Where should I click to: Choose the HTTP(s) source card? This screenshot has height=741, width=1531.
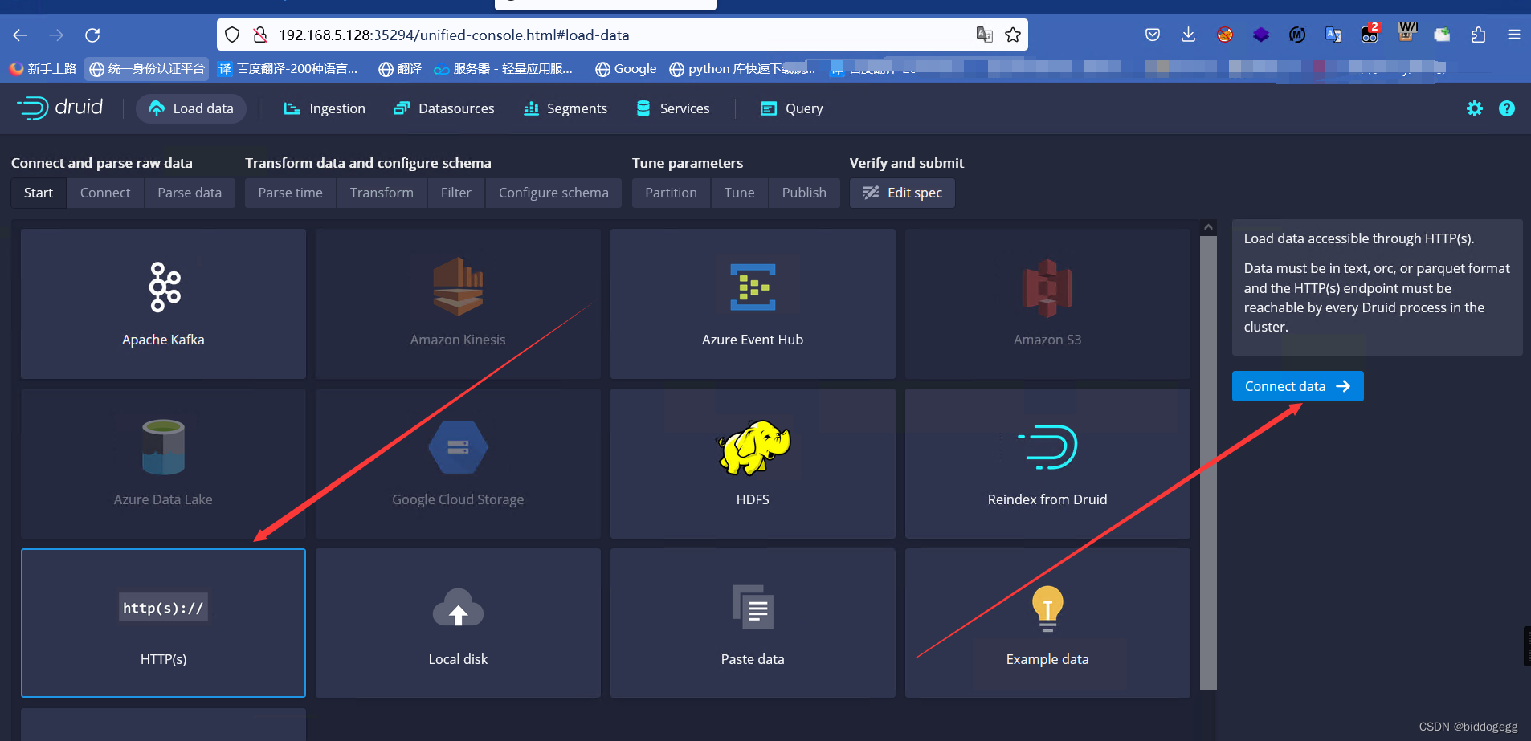163,623
